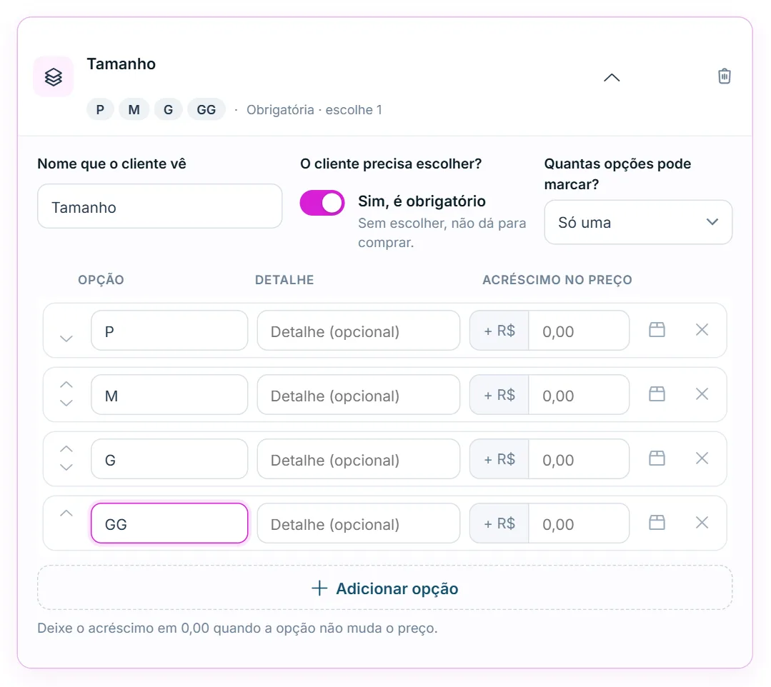This screenshot has width=771, height=687.
Task: Click the layers icon beside Tamanho title
Action: (53, 76)
